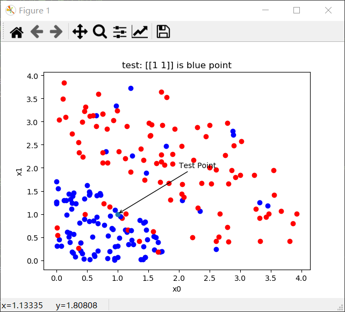Maximize the Figure 1 window

click(296, 10)
